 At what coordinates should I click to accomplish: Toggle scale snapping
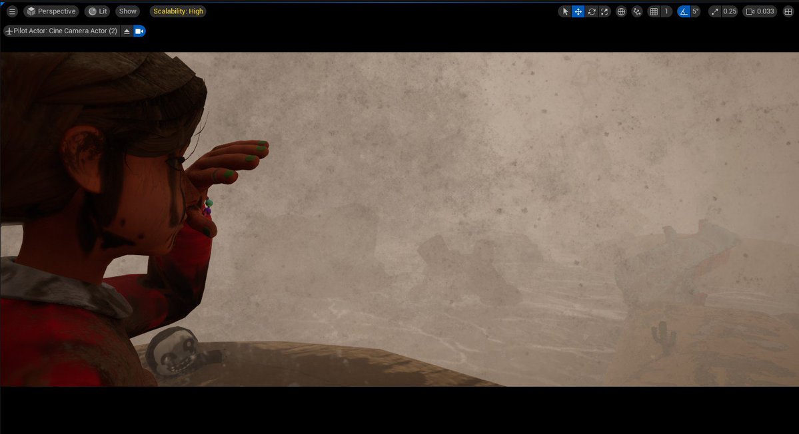[x=714, y=11]
